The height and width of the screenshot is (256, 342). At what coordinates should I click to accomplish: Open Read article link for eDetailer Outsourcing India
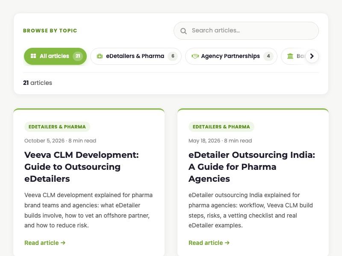pos(209,243)
